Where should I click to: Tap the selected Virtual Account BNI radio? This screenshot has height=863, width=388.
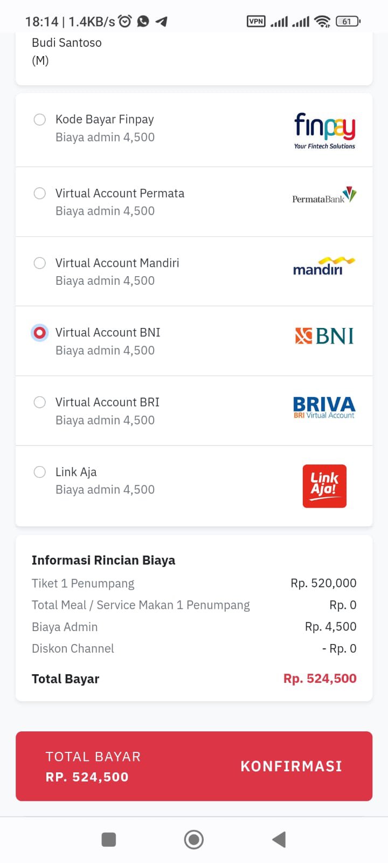tap(40, 333)
